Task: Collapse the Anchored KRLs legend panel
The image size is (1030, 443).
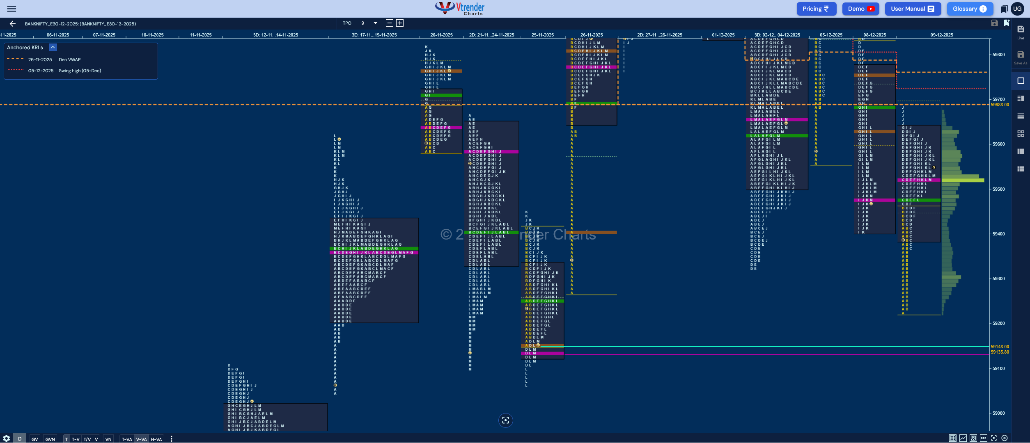Action: pos(53,48)
